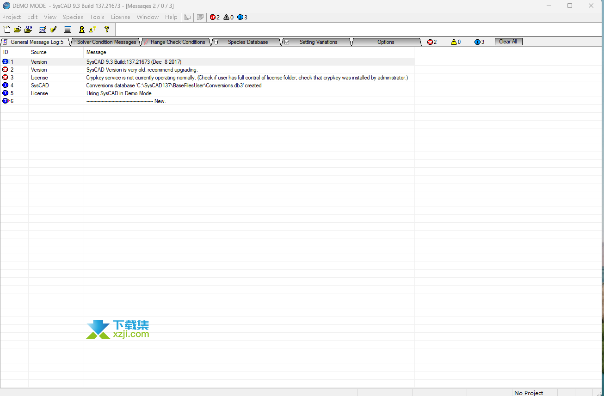The width and height of the screenshot is (604, 396).
Task: Open the Edit menu
Action: tap(32, 17)
